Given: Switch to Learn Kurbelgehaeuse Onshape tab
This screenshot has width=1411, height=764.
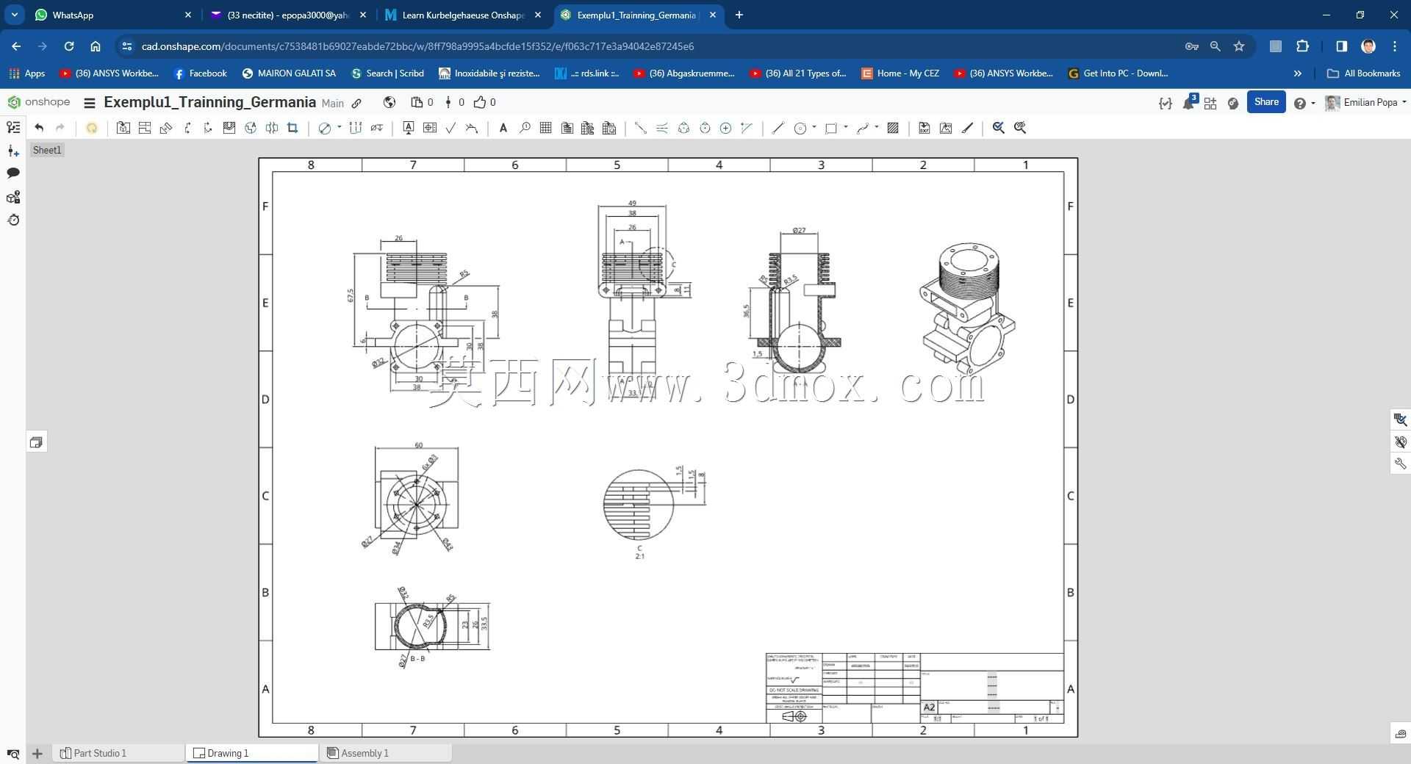Looking at the screenshot, I should click(x=463, y=15).
